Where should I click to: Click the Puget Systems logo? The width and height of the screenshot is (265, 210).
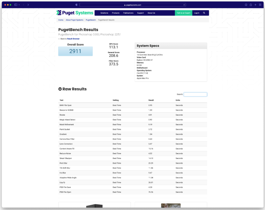point(75,13)
